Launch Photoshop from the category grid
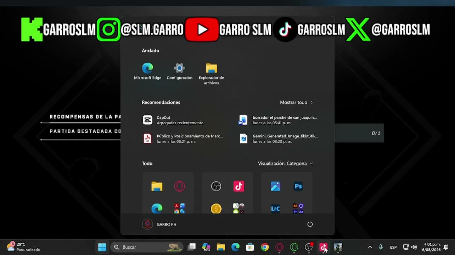 click(x=298, y=186)
